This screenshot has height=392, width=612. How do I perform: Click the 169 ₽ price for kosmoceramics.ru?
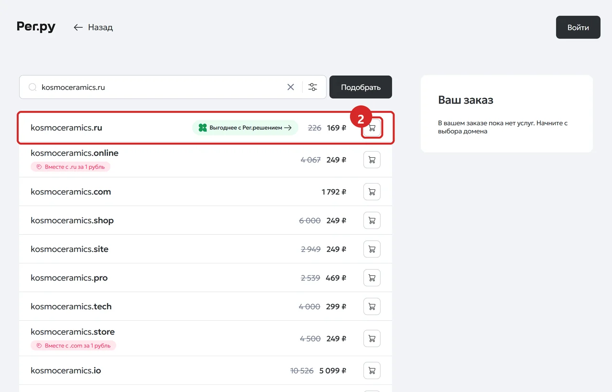tap(337, 128)
